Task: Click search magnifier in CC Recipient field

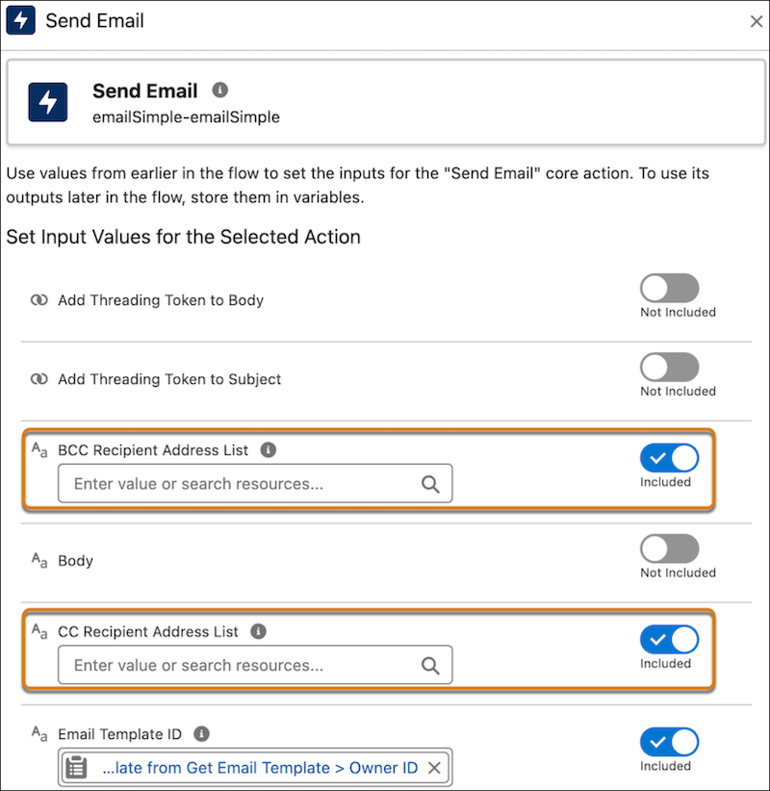Action: coord(430,665)
